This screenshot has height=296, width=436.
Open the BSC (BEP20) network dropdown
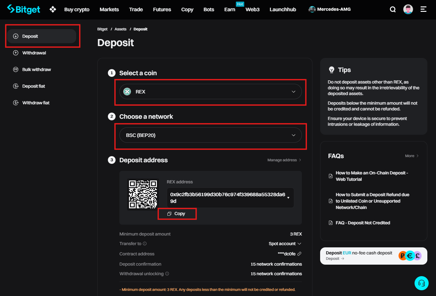click(210, 135)
